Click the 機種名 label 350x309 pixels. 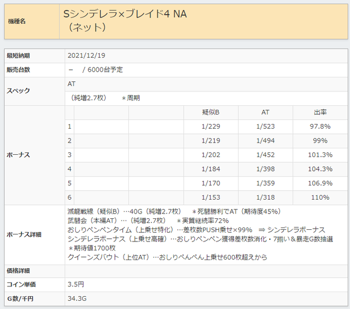click(17, 22)
